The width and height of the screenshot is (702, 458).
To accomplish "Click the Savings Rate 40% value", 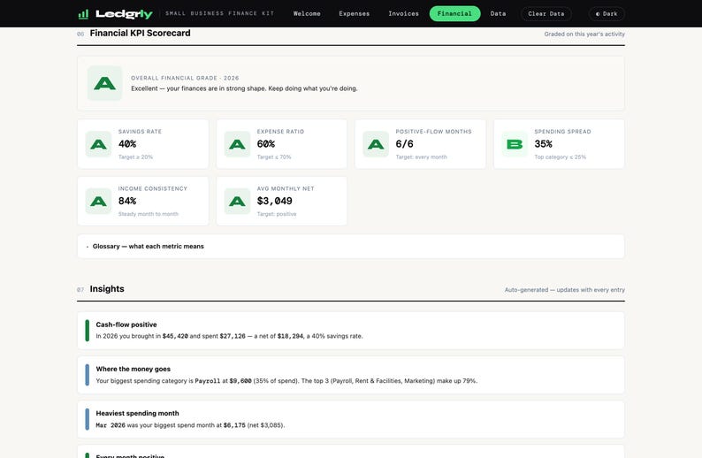I will coord(127,144).
